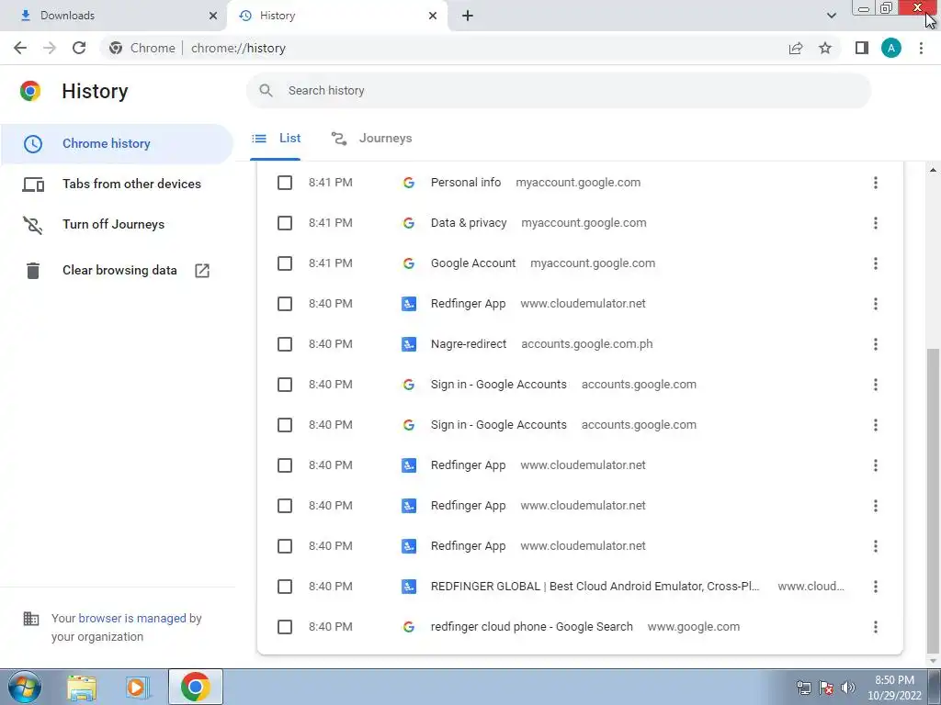Click the Chrome logo beside History title
The height and width of the screenshot is (705, 941).
pyautogui.click(x=30, y=91)
